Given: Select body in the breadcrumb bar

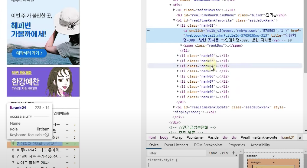Looking at the screenshot, I should coord(164,137).
